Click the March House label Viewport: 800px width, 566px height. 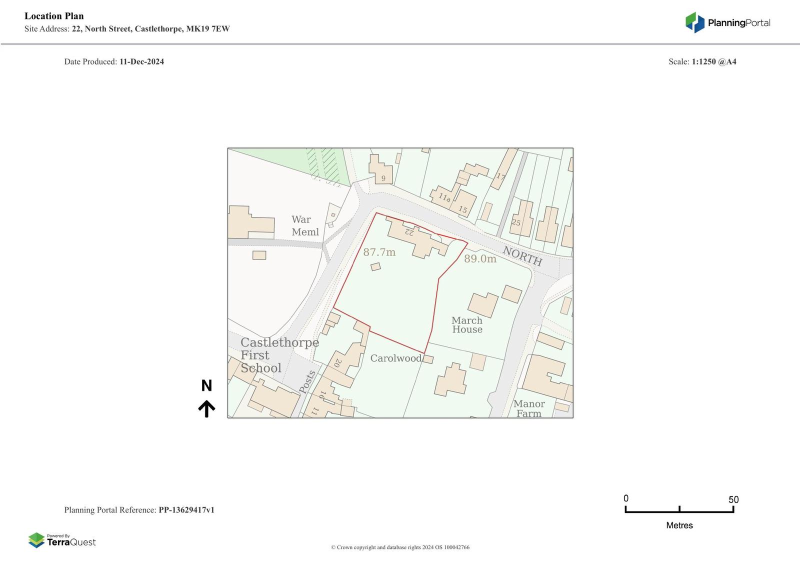(467, 325)
